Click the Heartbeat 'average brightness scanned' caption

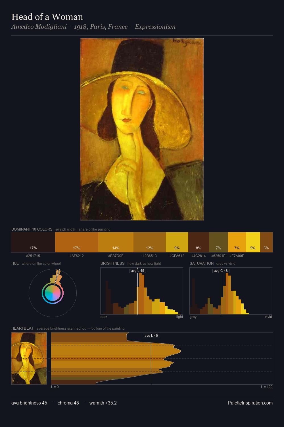(x=81, y=328)
